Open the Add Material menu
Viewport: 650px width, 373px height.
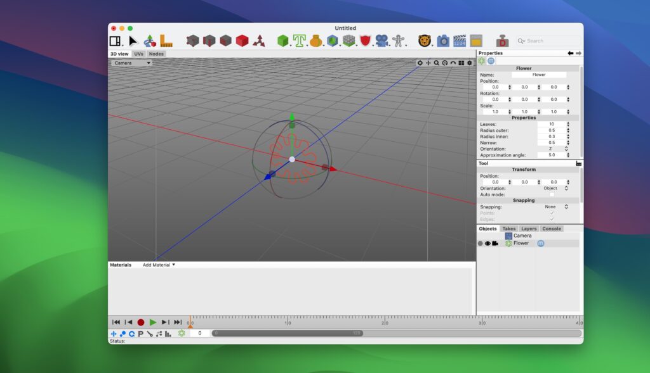coord(157,264)
